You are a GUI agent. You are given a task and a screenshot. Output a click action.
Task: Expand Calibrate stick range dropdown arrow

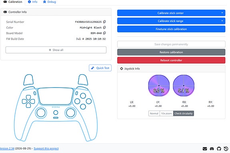(x=222, y=21)
